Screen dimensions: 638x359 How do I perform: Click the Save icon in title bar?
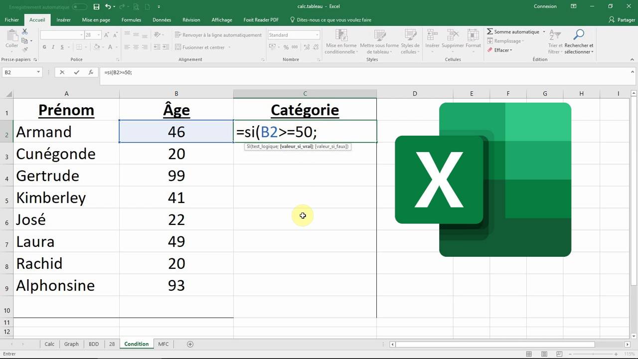[97, 6]
